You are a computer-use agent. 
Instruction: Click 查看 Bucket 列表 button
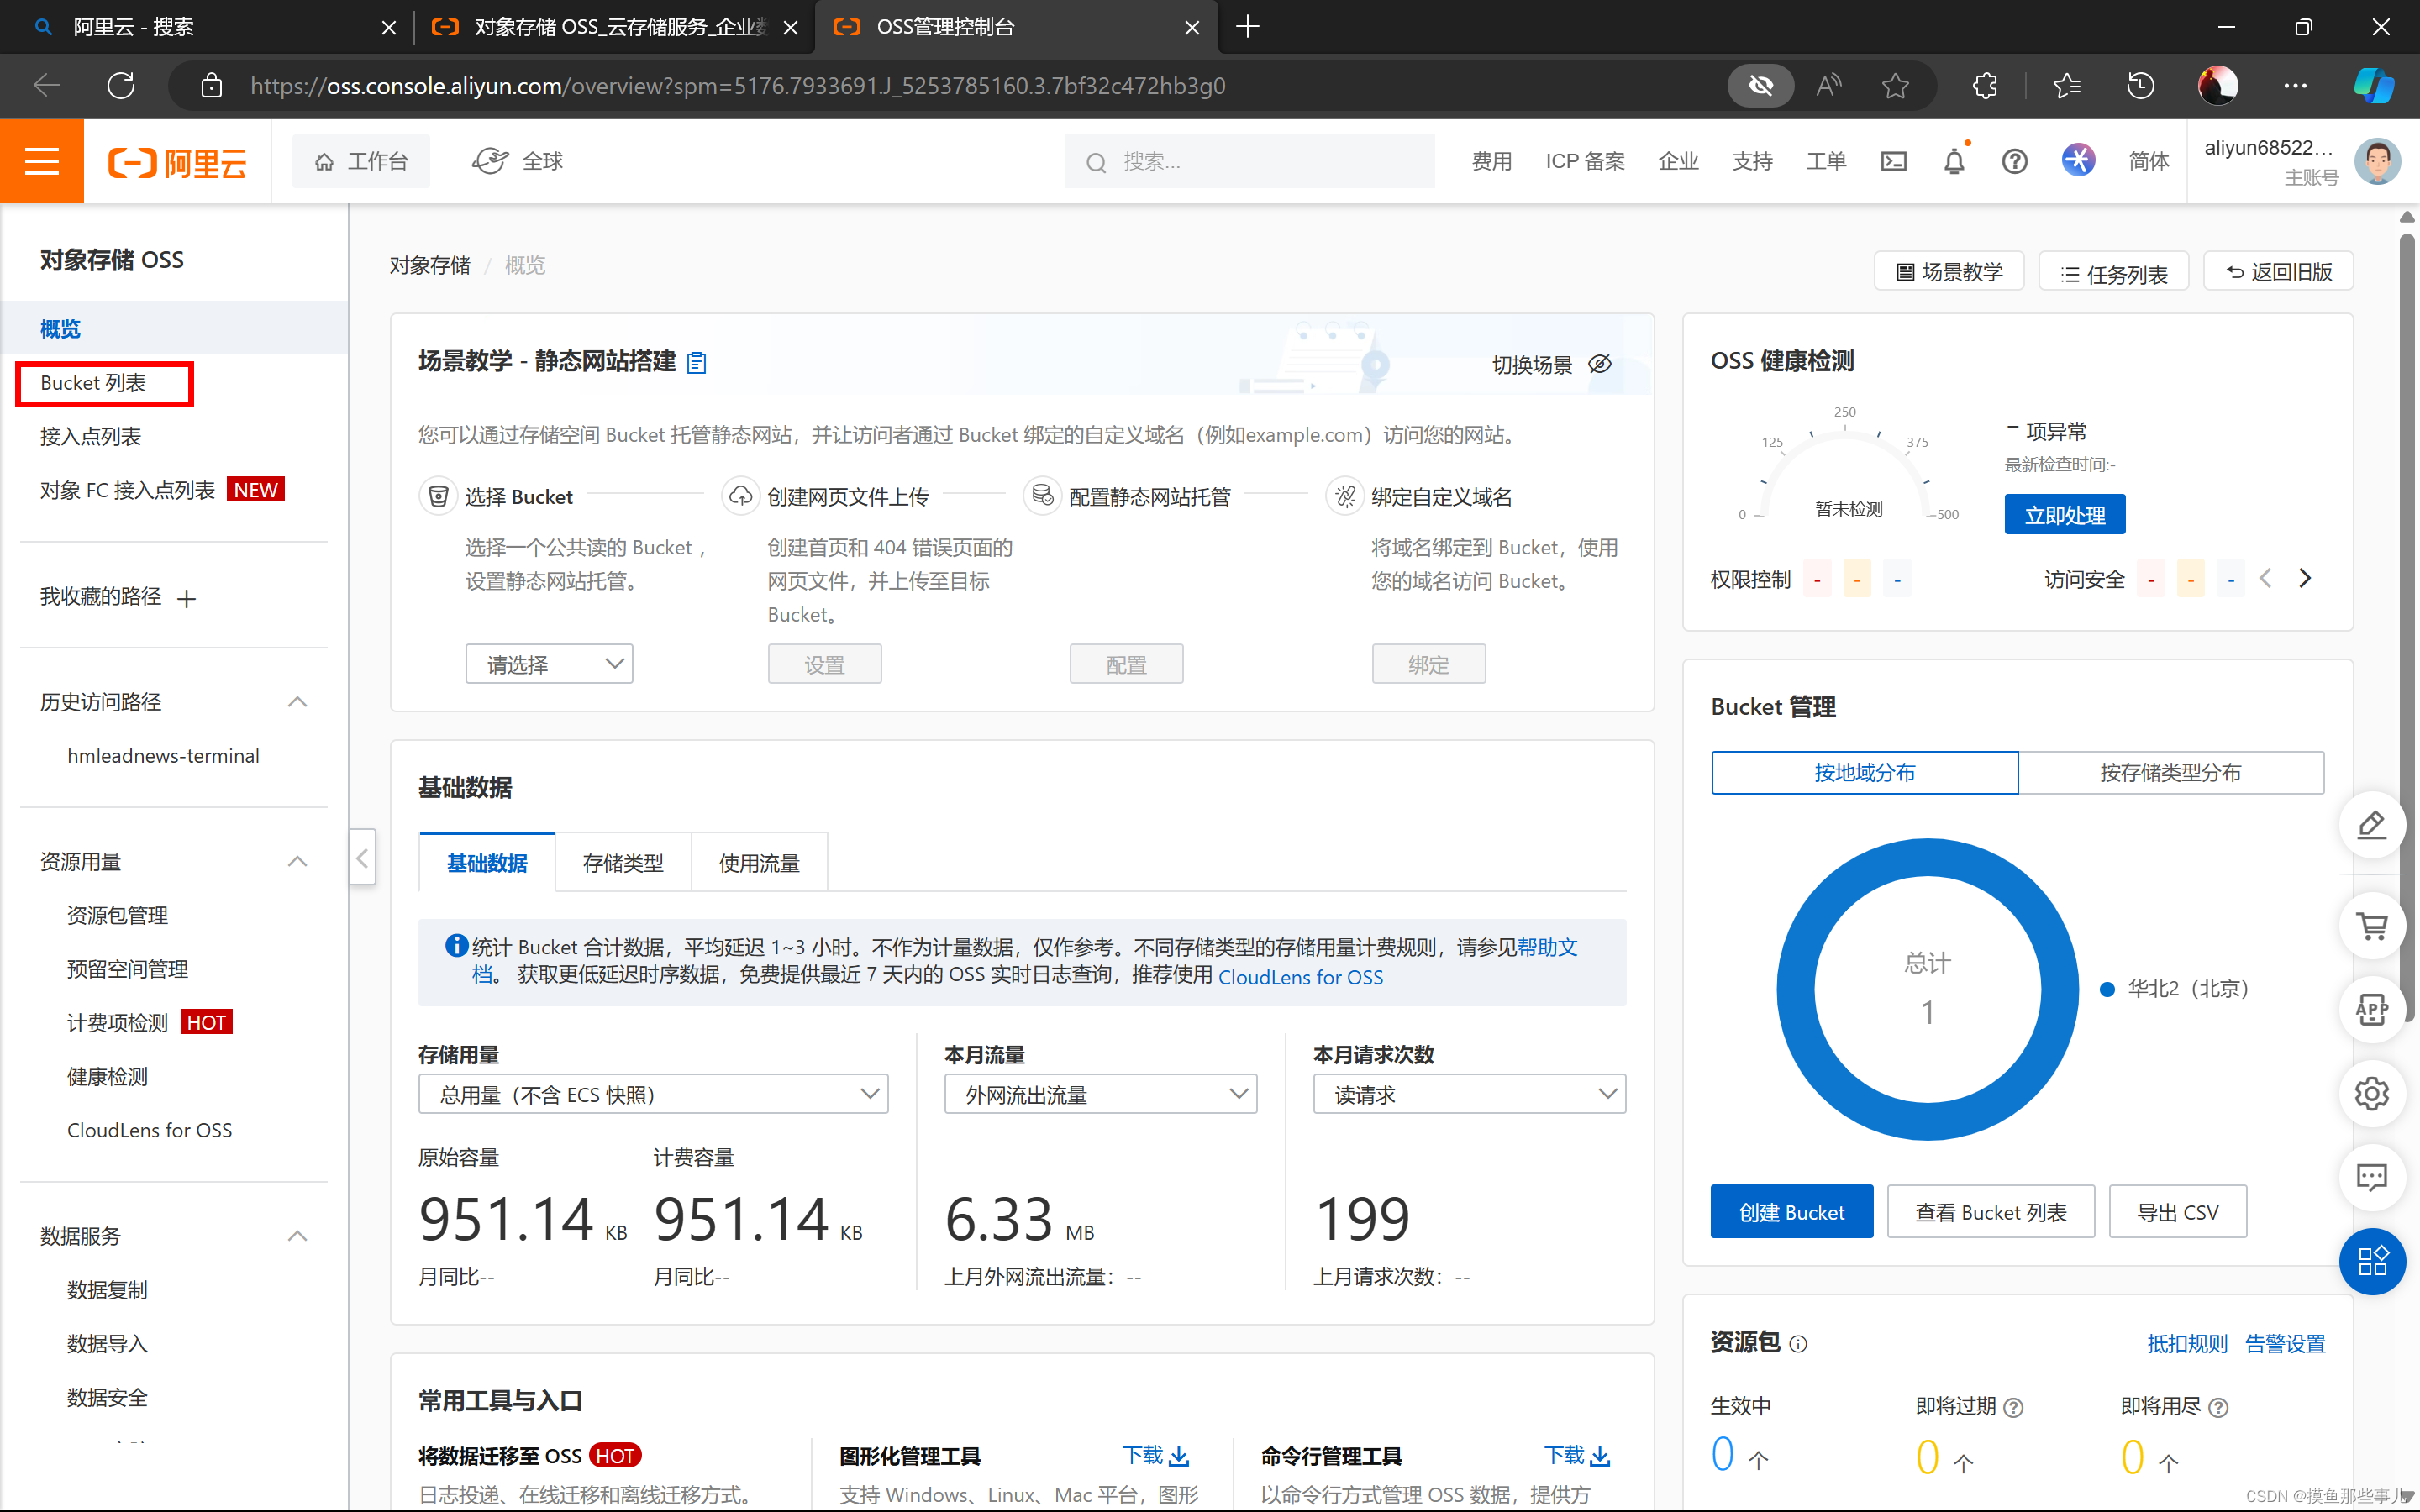[1990, 1212]
